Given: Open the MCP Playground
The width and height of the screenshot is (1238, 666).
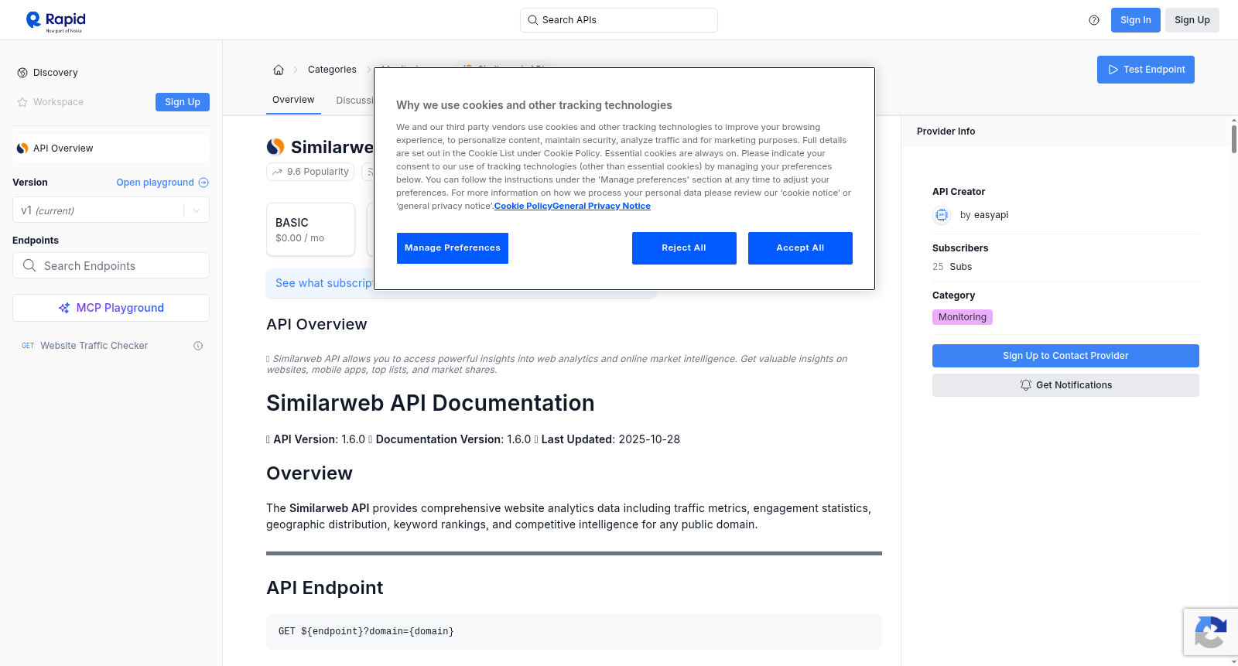Looking at the screenshot, I should click(x=111, y=308).
